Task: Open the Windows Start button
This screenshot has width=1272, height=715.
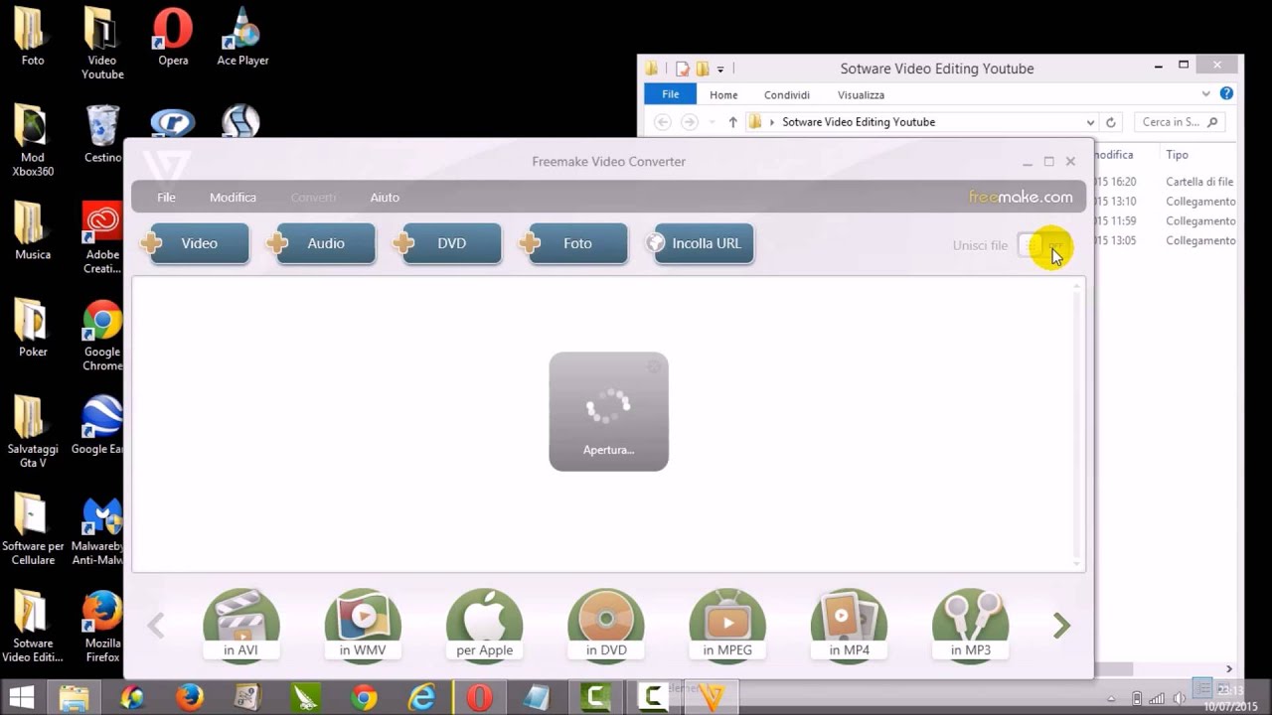Action: 22,698
